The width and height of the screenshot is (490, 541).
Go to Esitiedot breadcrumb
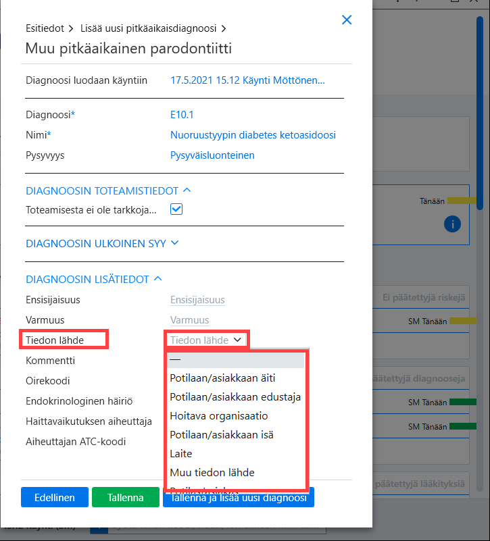tap(45, 28)
